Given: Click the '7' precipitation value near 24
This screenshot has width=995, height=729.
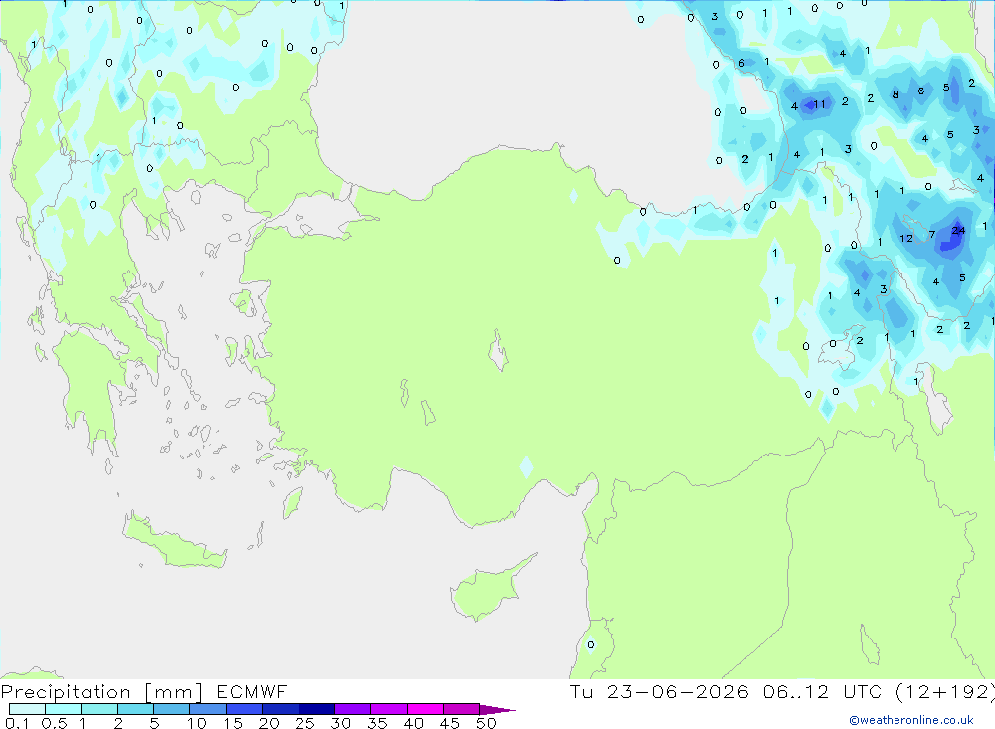Looking at the screenshot, I should click(932, 234).
